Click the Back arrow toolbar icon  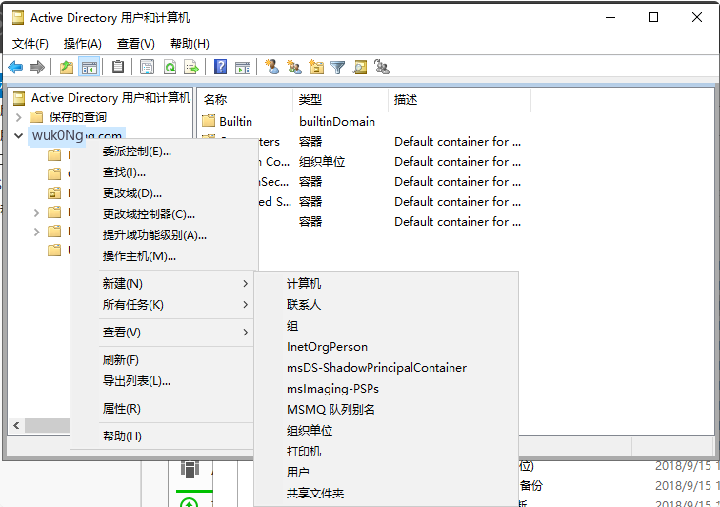[15, 68]
